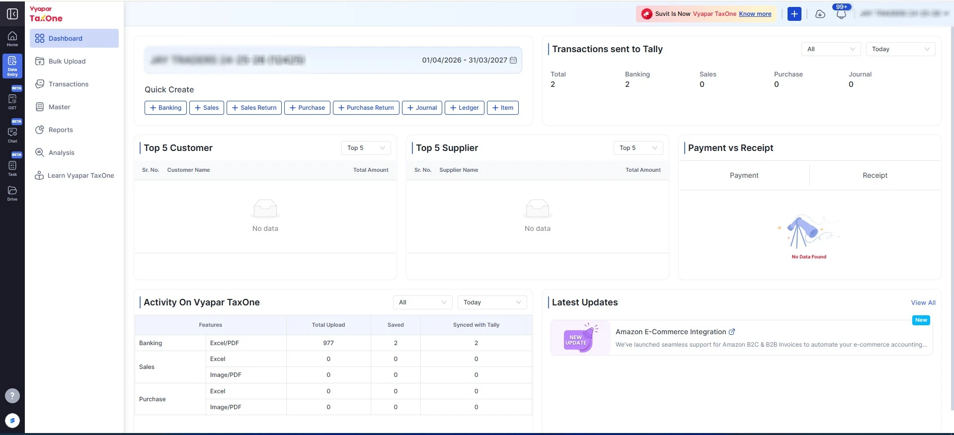
Task: Open Reports menu item
Action: tap(74, 130)
